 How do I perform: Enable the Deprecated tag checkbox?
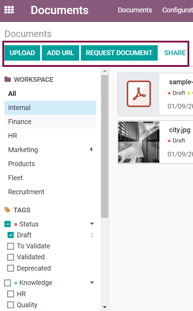pos(11,268)
